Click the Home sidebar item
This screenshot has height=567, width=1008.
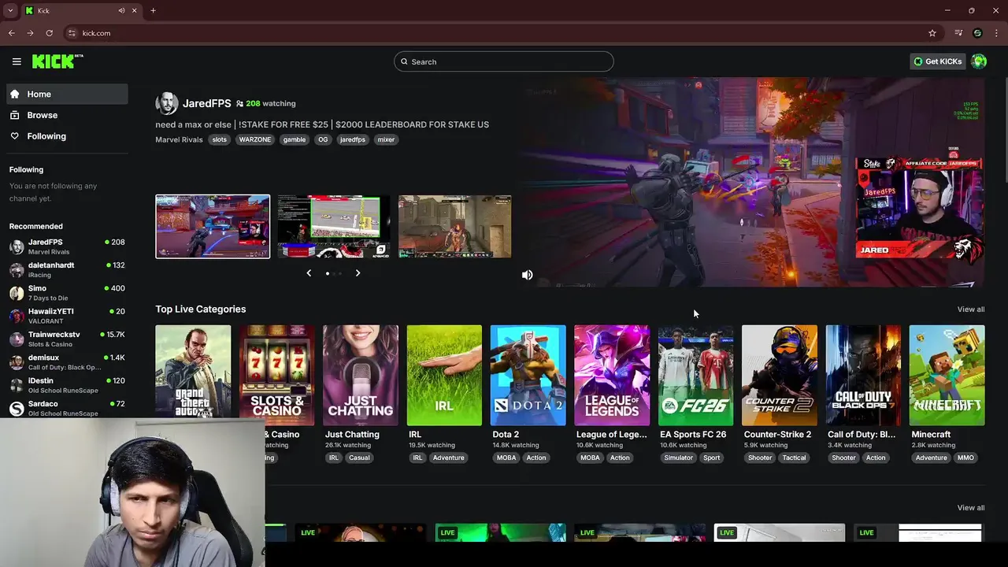67,94
